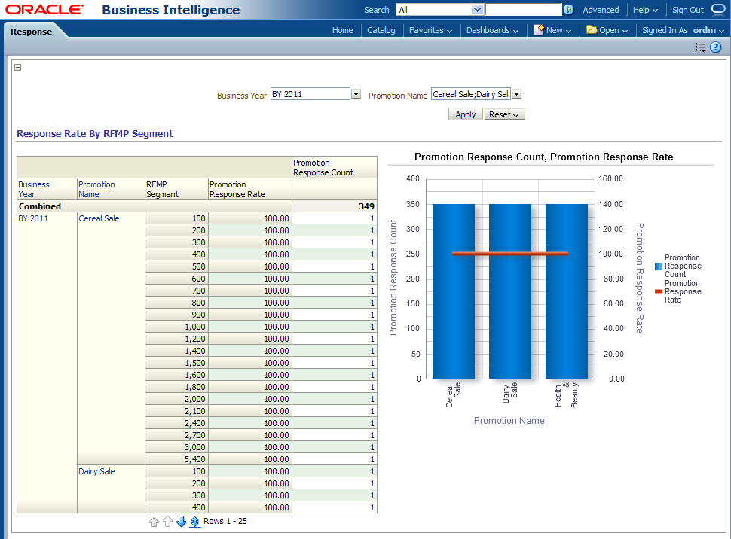Collapse the section with minus icon
The image size is (731, 539).
click(x=18, y=67)
